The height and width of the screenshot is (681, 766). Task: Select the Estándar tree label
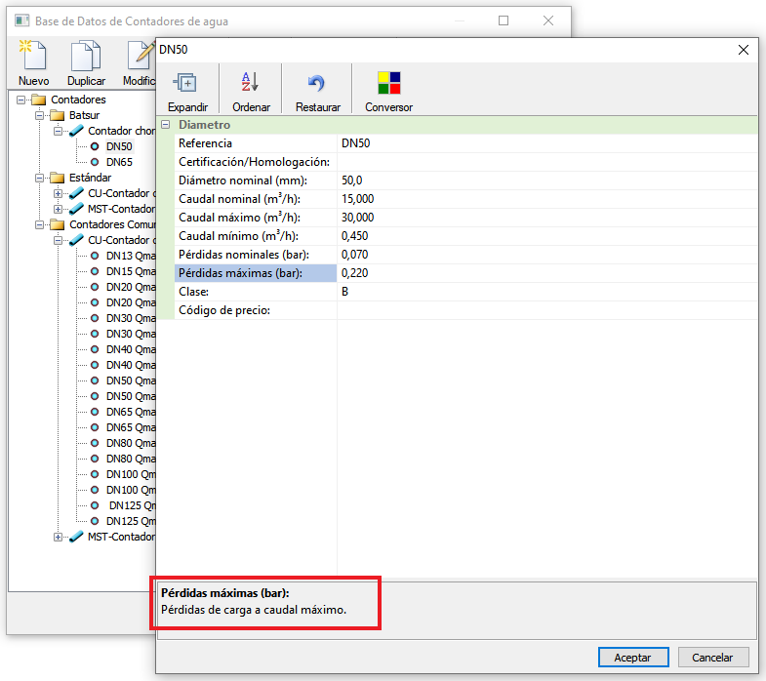tap(91, 178)
